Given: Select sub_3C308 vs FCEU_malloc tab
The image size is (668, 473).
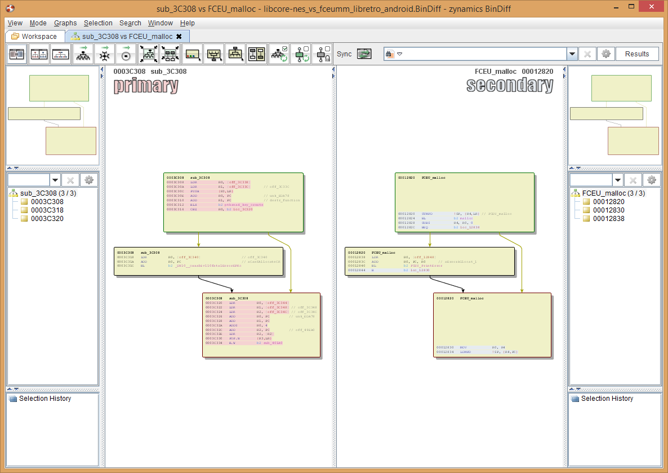Looking at the screenshot, I should tap(127, 36).
